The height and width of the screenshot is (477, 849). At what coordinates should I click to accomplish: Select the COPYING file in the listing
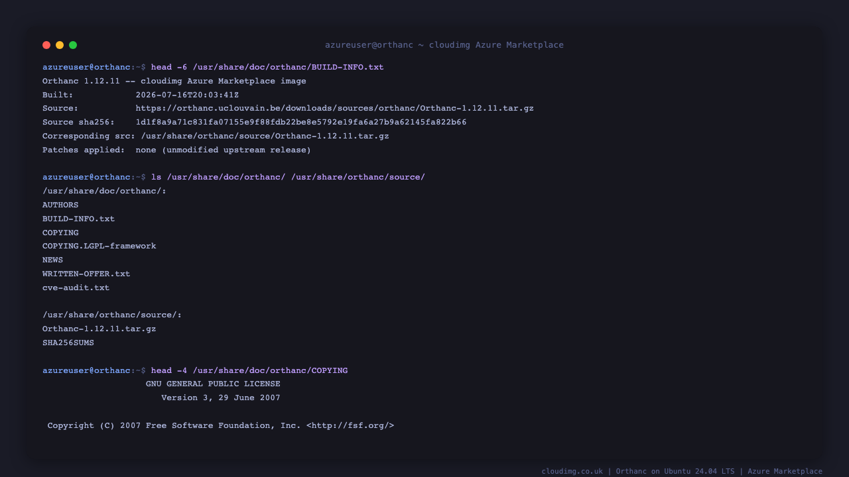60,233
